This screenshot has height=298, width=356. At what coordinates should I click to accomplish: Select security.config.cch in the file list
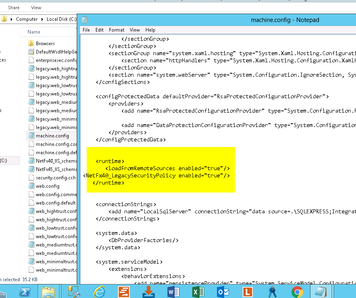(55, 178)
